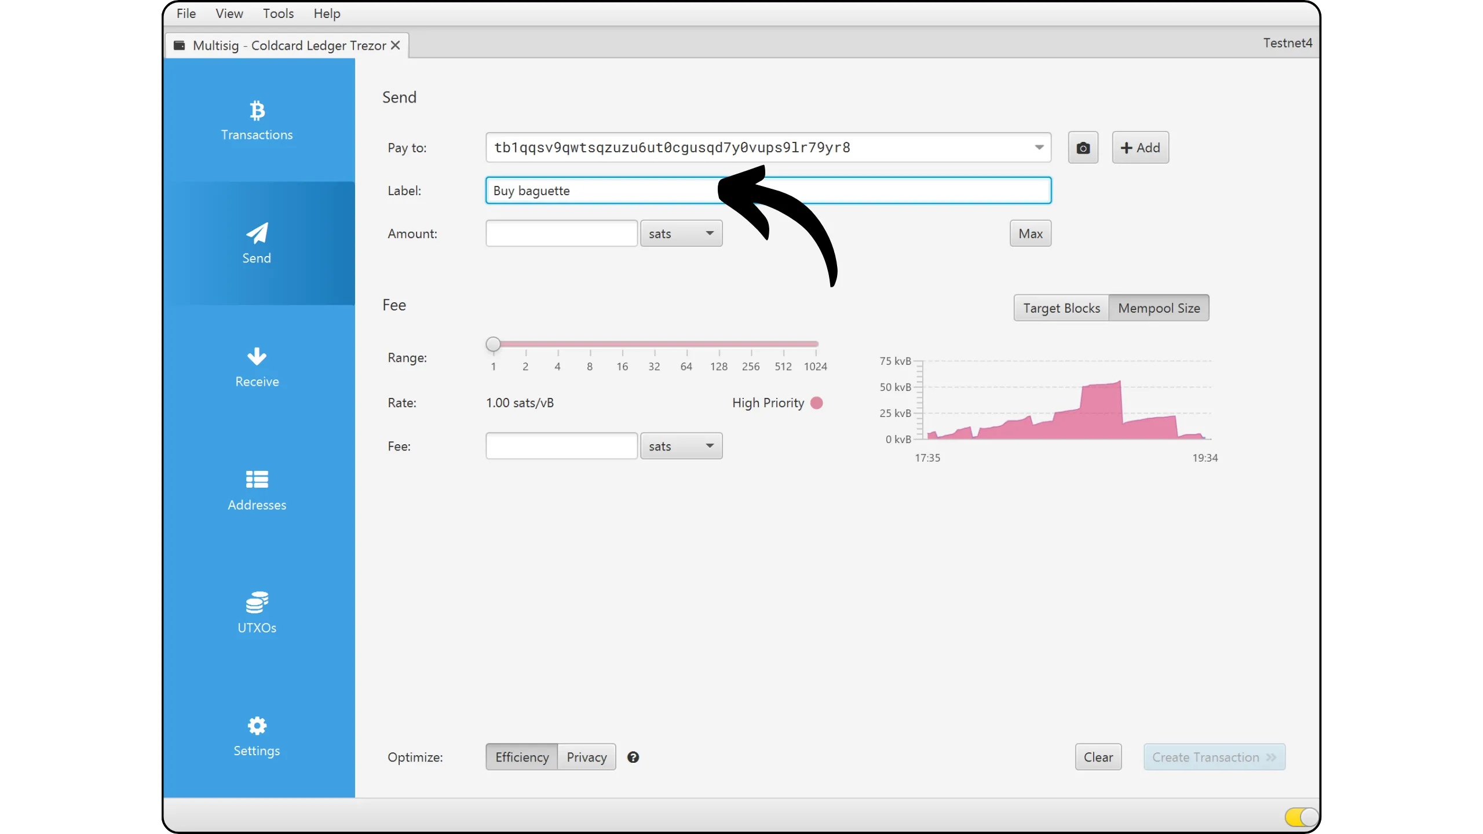Open the Addresses list icon
This screenshot has height=834, width=1483.
point(257,480)
